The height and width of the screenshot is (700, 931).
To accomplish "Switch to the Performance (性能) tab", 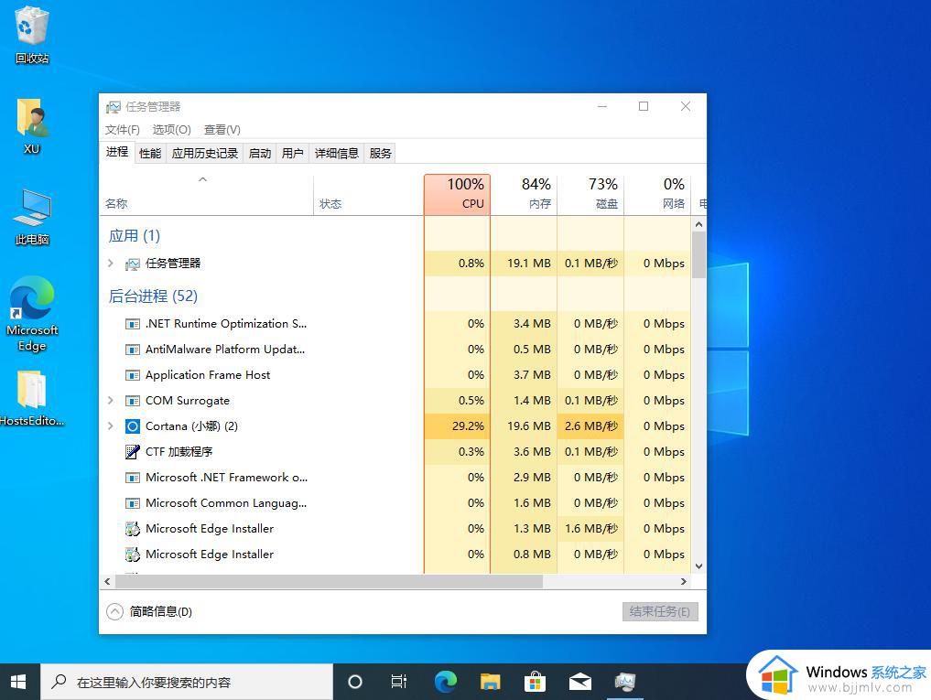I will click(x=150, y=153).
